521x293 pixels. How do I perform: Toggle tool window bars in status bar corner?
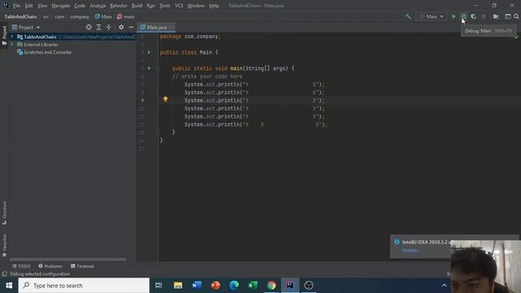point(4,274)
